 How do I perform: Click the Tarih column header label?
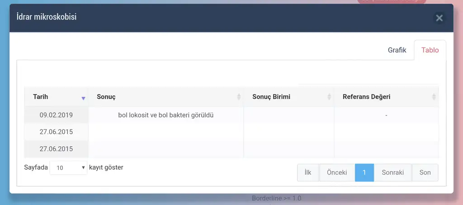(x=41, y=97)
